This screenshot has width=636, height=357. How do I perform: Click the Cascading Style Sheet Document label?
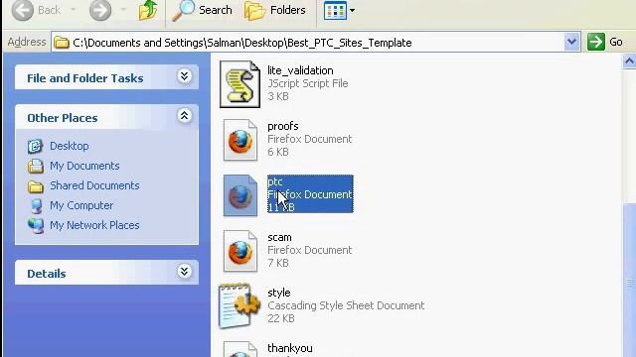[346, 305]
